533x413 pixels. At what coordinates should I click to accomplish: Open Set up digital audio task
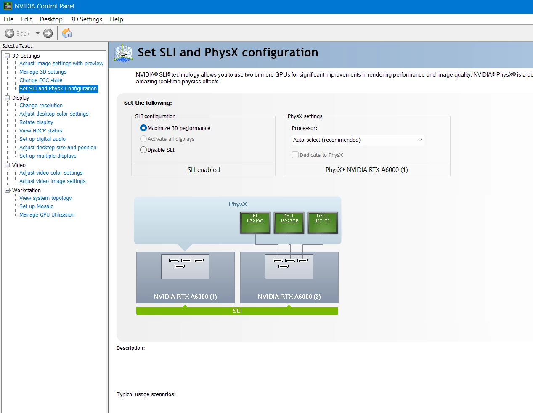[42, 139]
